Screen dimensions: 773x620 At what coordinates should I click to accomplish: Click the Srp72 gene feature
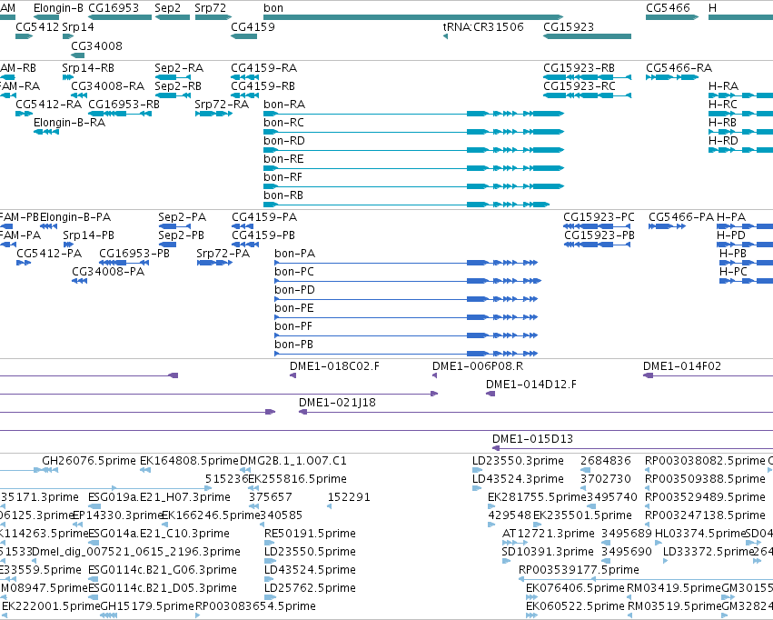[x=213, y=17]
